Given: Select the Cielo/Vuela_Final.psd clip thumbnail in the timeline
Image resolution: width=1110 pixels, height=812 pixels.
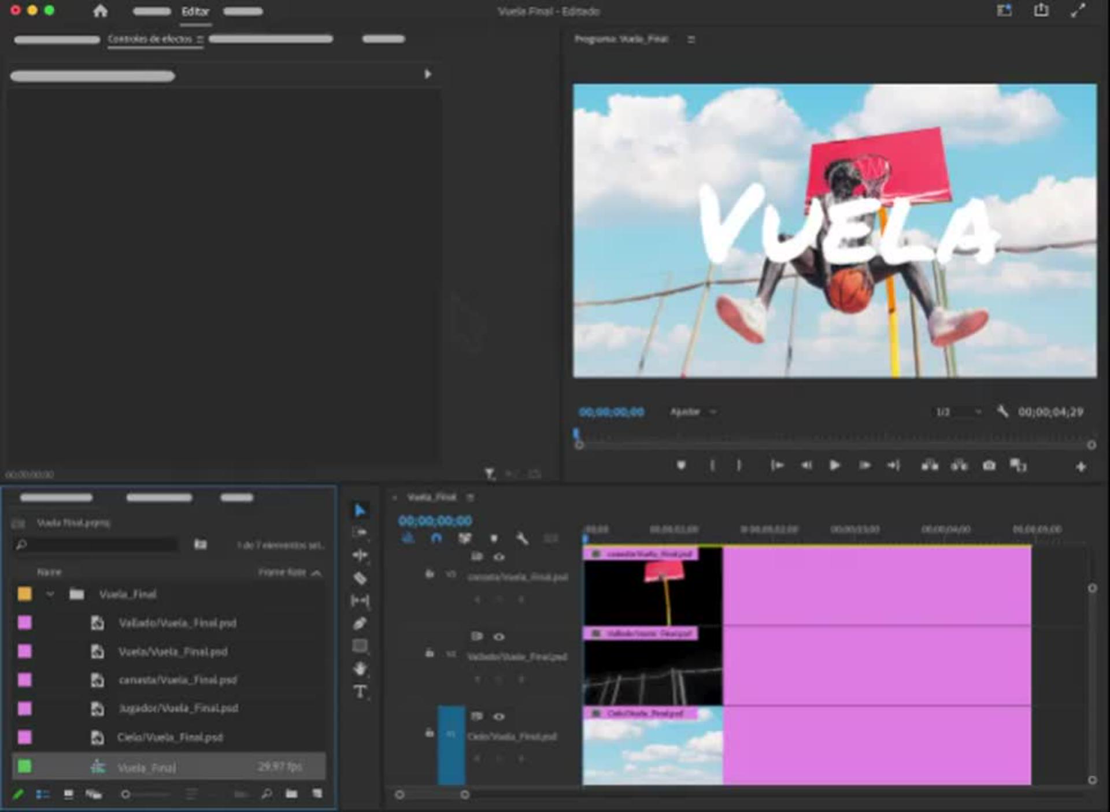Looking at the screenshot, I should tap(652, 748).
